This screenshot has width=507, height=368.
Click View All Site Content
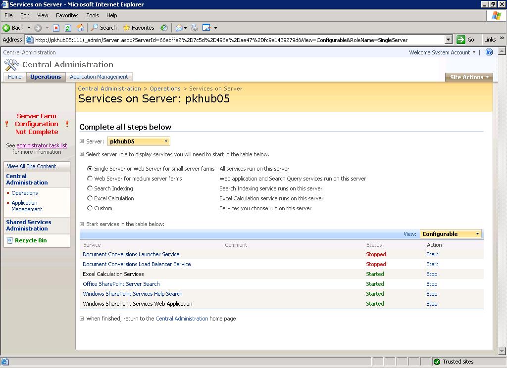(31, 166)
